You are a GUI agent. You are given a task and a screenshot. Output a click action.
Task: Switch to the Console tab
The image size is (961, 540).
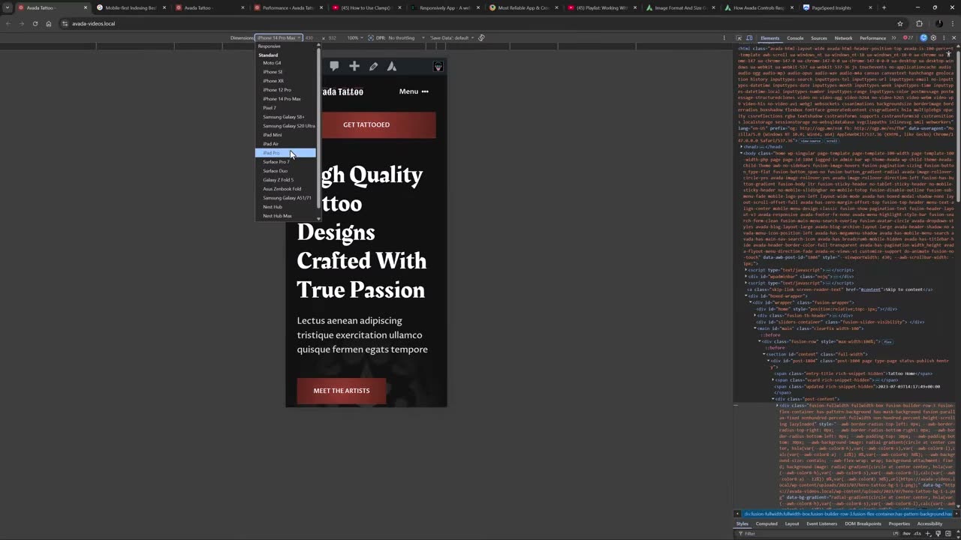coord(795,37)
